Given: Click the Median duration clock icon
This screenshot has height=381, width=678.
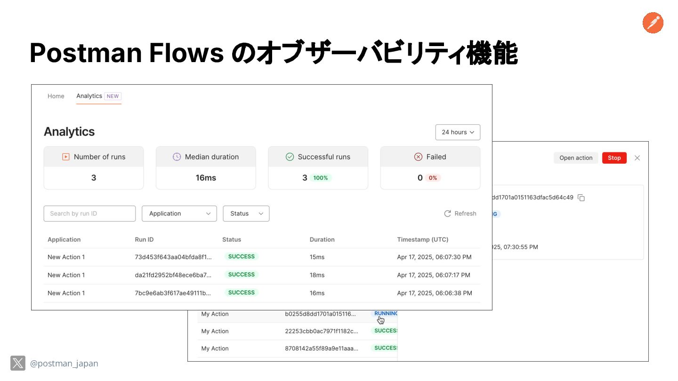Looking at the screenshot, I should click(x=177, y=157).
